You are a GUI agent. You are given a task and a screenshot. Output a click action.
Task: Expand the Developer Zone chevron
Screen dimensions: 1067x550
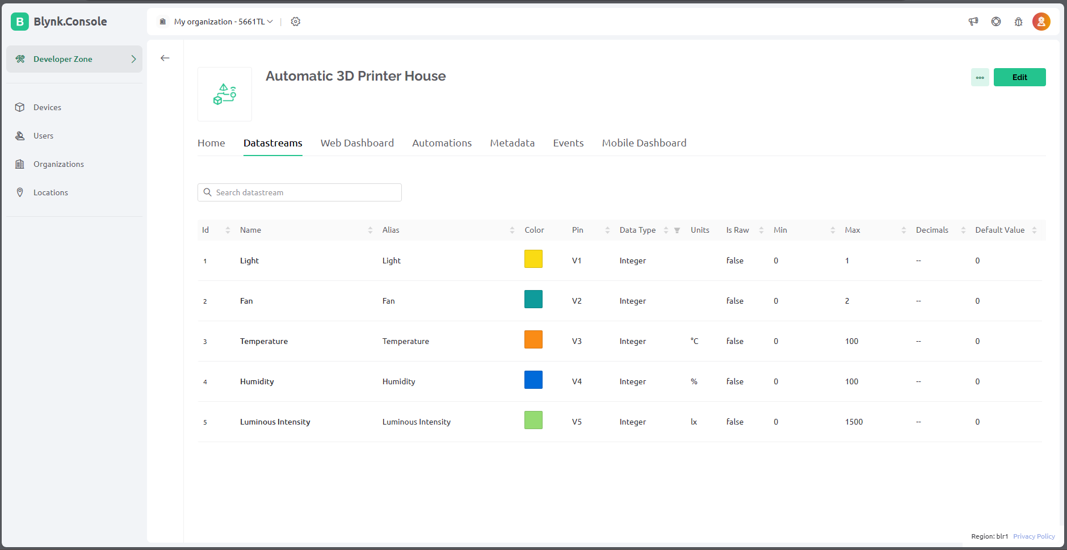(x=133, y=59)
